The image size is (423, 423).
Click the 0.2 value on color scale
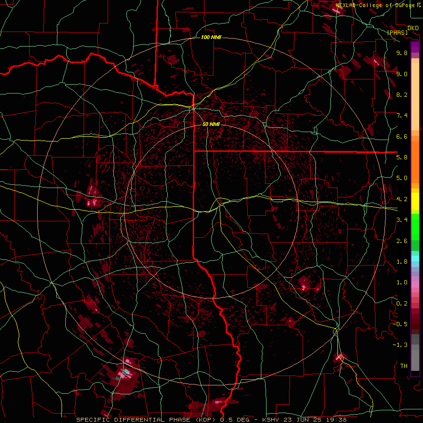pyautogui.click(x=402, y=304)
